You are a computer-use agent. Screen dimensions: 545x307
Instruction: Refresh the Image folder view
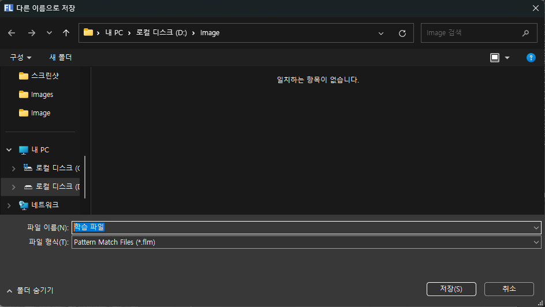coord(402,33)
